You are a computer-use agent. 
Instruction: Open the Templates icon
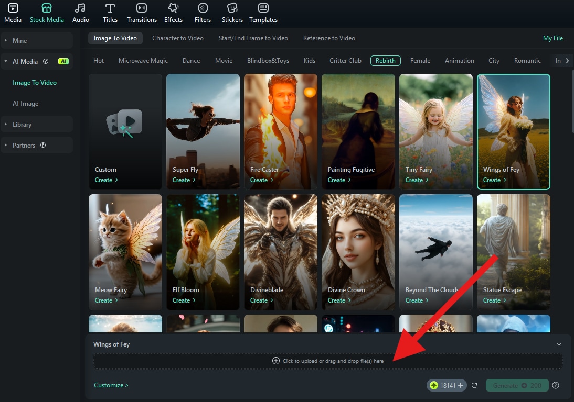(263, 8)
